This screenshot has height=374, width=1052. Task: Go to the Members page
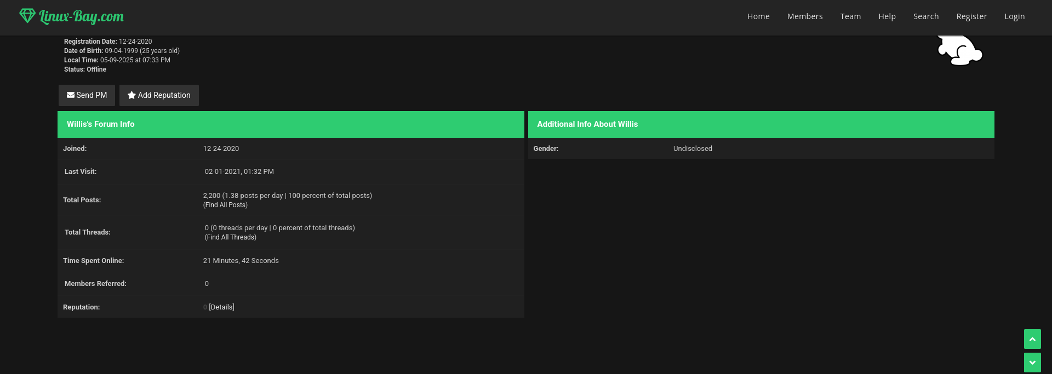coord(805,16)
